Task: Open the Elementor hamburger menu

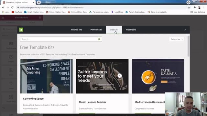Action: (x=3, y=17)
